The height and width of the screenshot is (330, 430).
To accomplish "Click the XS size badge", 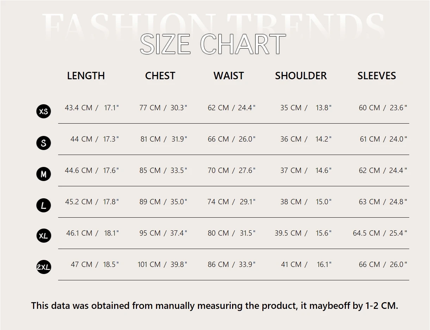I will coord(44,111).
